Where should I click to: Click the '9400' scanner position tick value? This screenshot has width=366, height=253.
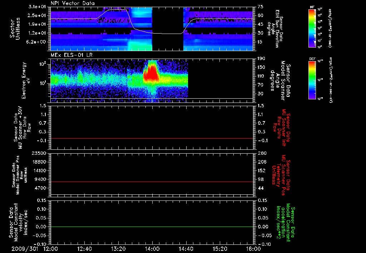click(41, 179)
